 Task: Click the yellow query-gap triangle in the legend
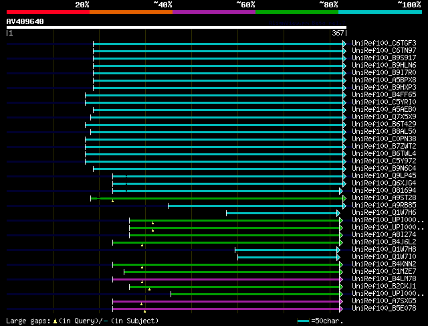[55, 321]
